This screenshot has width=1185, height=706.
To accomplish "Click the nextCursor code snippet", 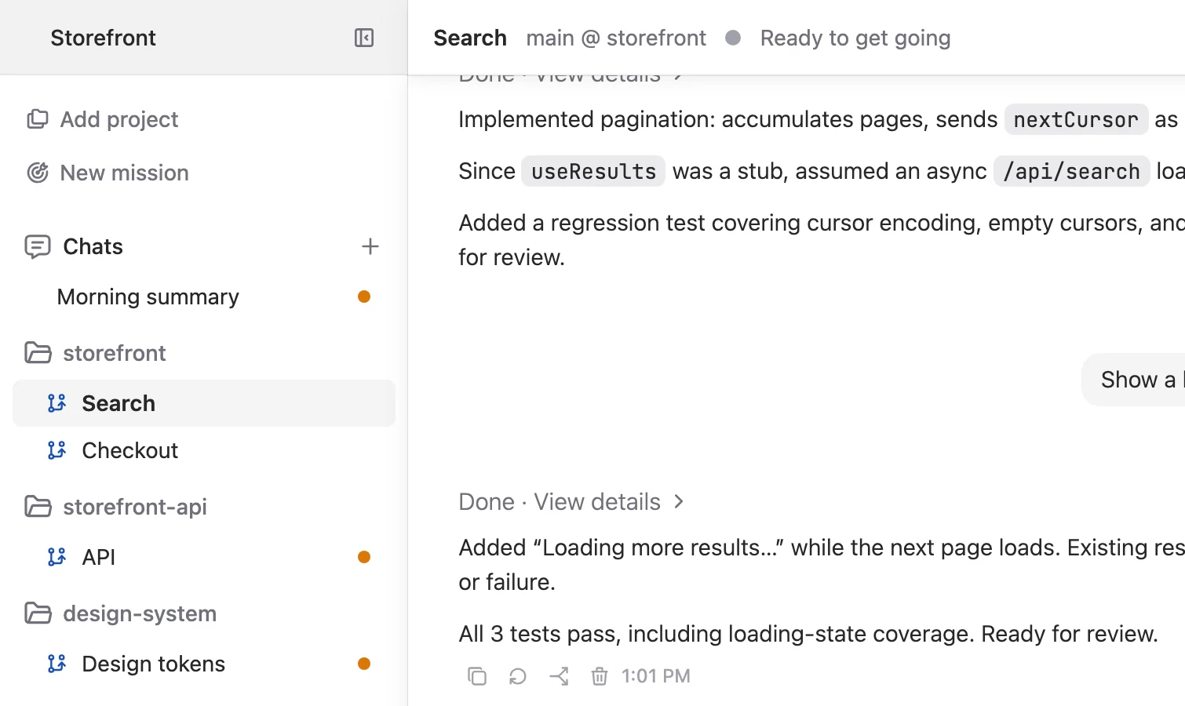I will click(x=1076, y=119).
